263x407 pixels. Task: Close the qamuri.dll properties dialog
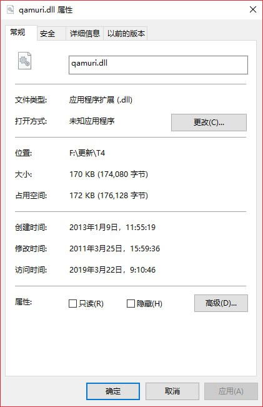[253, 9]
